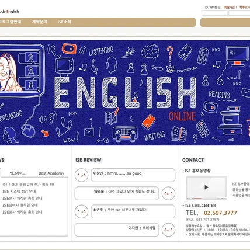This screenshot has width=250, height=250.
Task: Click the smiley avatar beside 최은우 review
Action: (x=82, y=211)
